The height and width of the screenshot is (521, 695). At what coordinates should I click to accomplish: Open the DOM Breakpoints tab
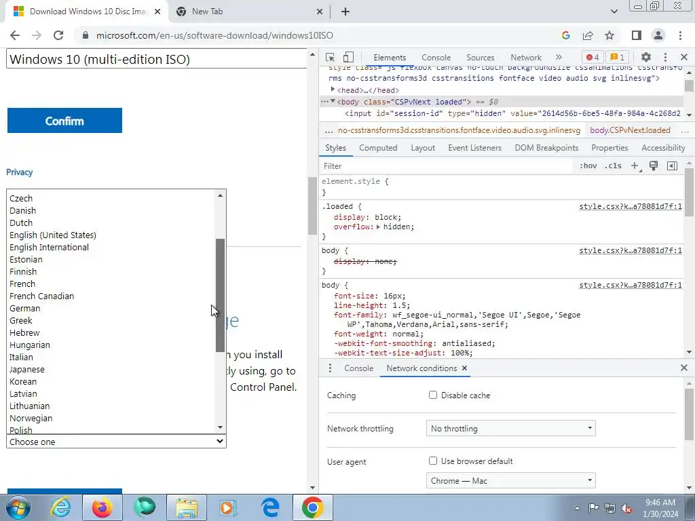click(546, 147)
